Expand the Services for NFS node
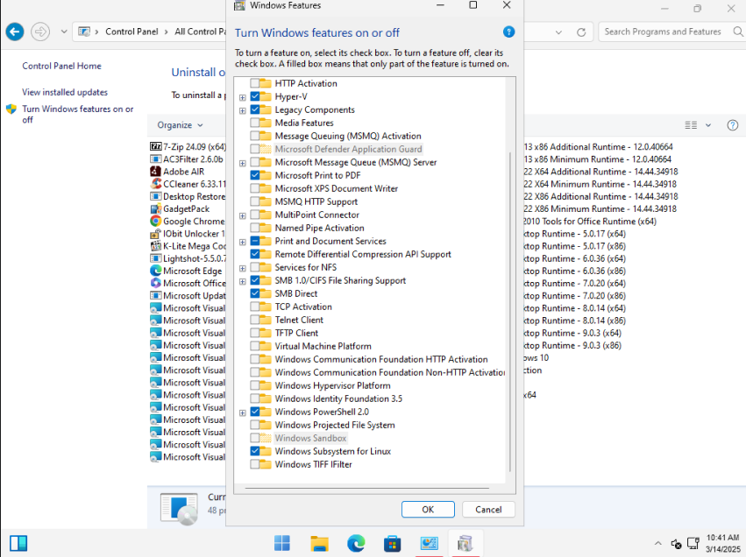This screenshot has height=557, width=746. pos(243,269)
